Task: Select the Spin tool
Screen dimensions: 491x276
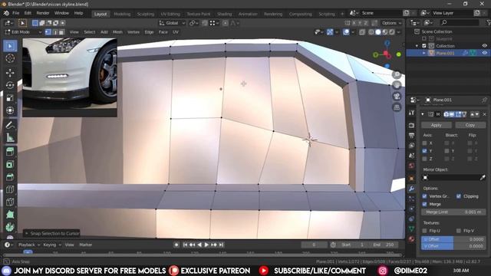Action: click(10, 227)
